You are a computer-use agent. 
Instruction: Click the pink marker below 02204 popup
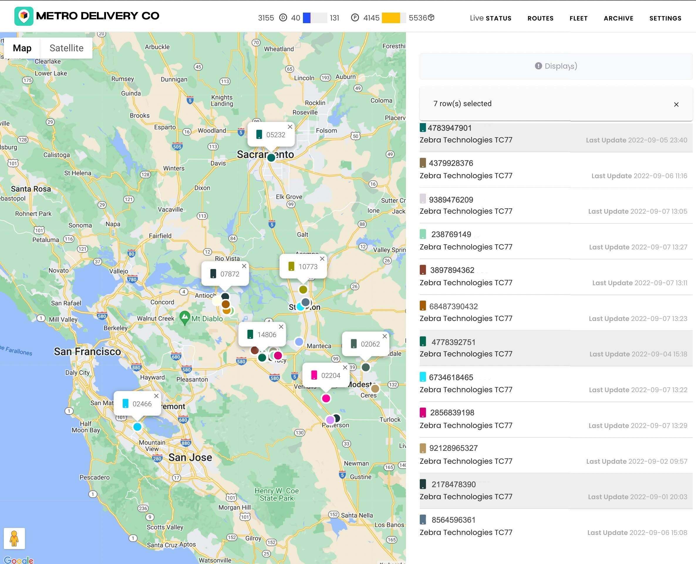[x=326, y=398]
